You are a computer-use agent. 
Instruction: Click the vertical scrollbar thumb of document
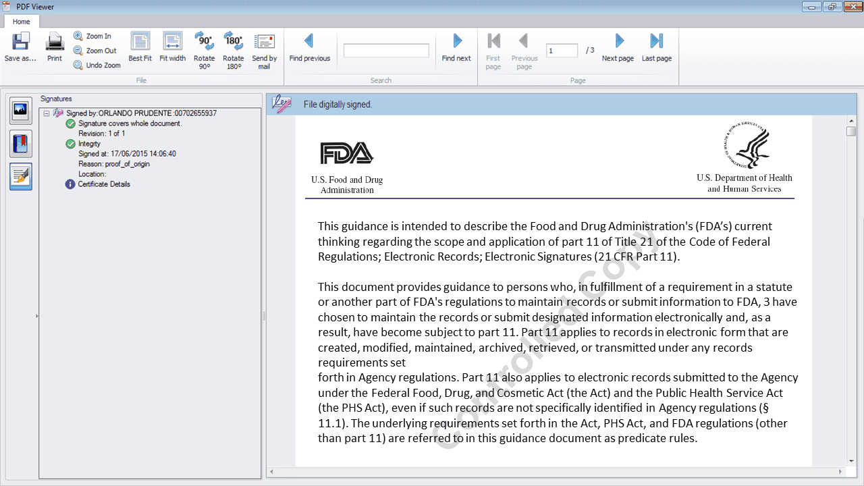point(851,131)
